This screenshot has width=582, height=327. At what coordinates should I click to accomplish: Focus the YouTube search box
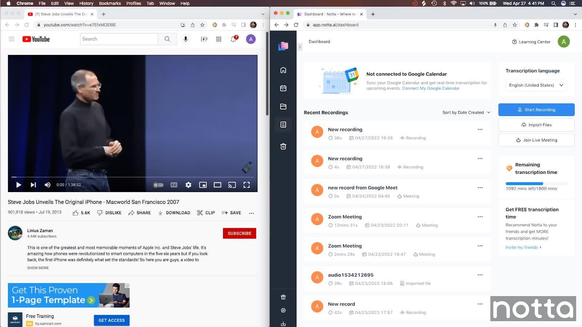point(119,39)
